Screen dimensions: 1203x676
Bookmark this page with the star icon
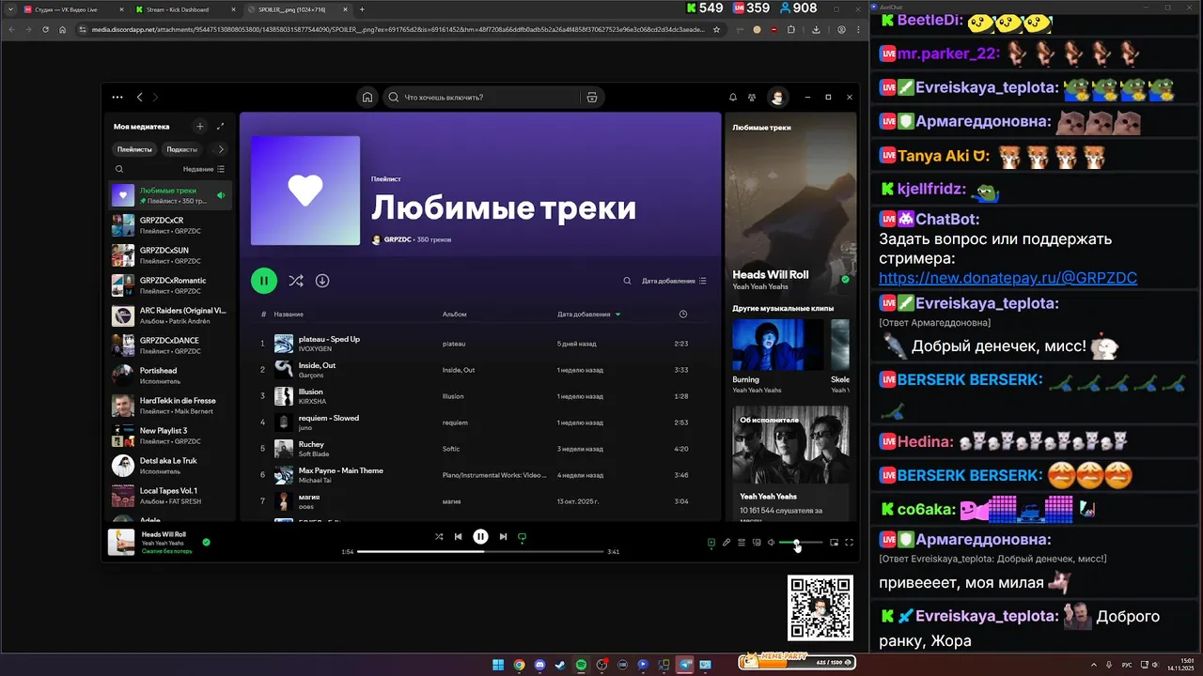(717, 29)
